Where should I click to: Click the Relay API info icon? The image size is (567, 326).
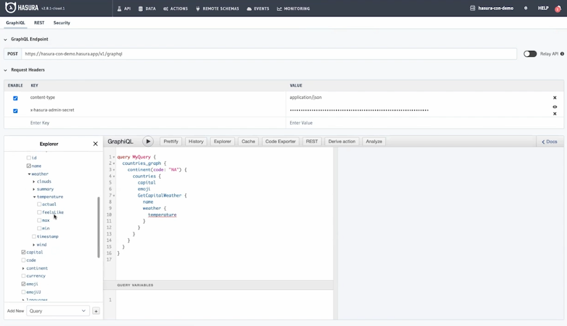tap(562, 54)
